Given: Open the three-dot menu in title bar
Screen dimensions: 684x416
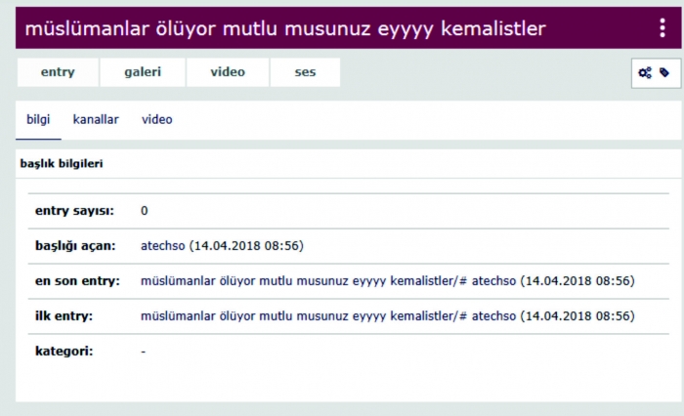Looking at the screenshot, I should pyautogui.click(x=663, y=28).
